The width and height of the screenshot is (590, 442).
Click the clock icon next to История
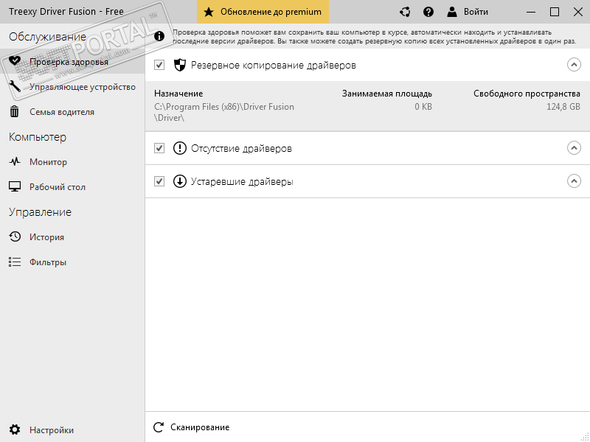pos(15,237)
